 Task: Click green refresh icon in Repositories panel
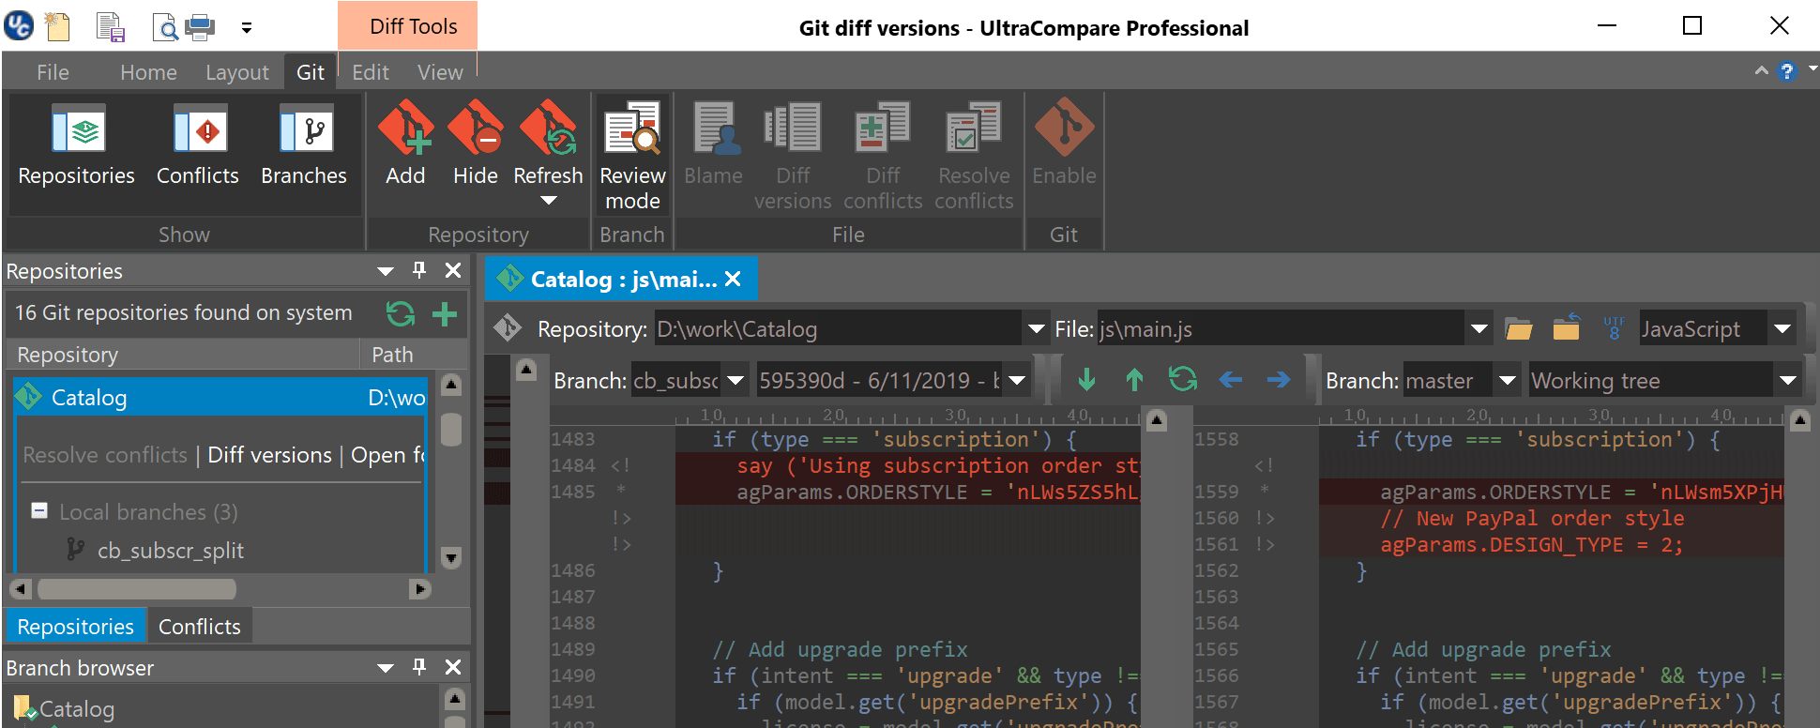click(401, 313)
